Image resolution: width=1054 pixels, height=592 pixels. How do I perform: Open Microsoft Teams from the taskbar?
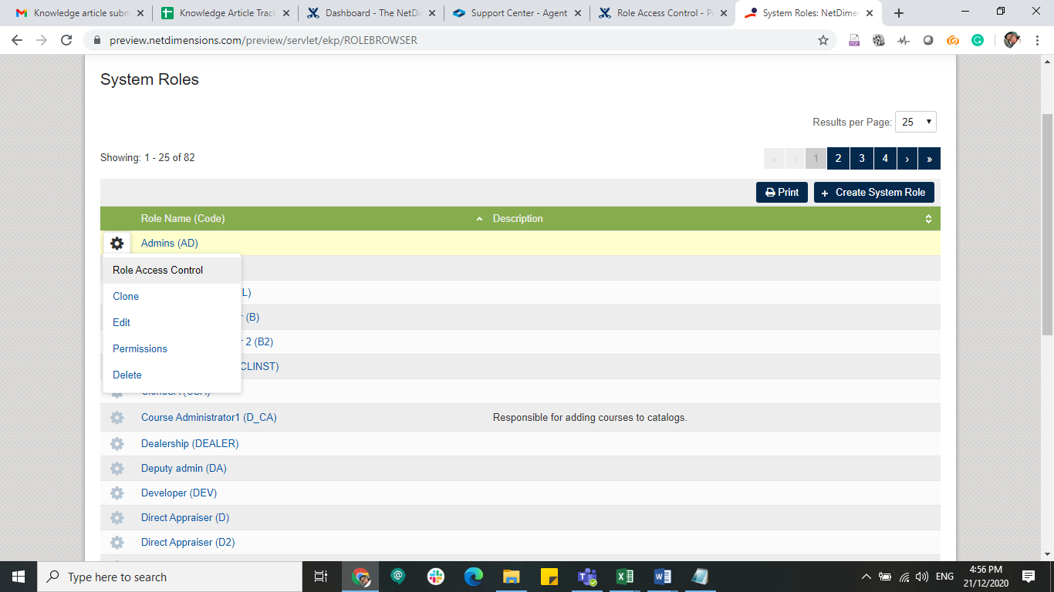click(587, 577)
